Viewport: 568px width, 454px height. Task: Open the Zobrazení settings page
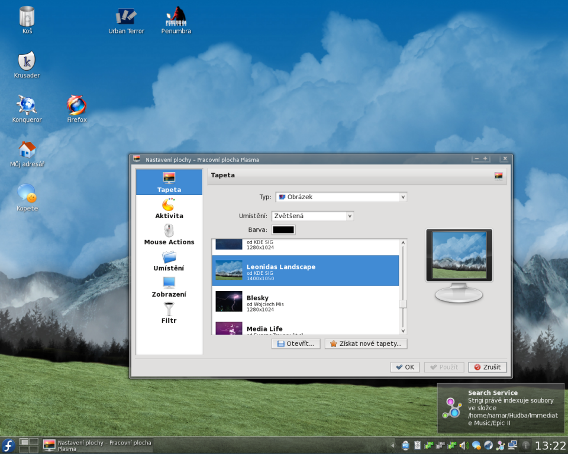[169, 287]
